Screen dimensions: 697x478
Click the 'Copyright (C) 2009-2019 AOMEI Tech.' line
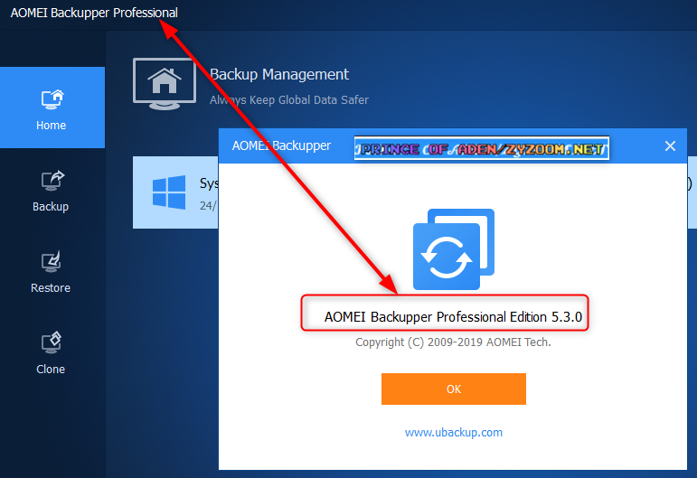(453, 342)
